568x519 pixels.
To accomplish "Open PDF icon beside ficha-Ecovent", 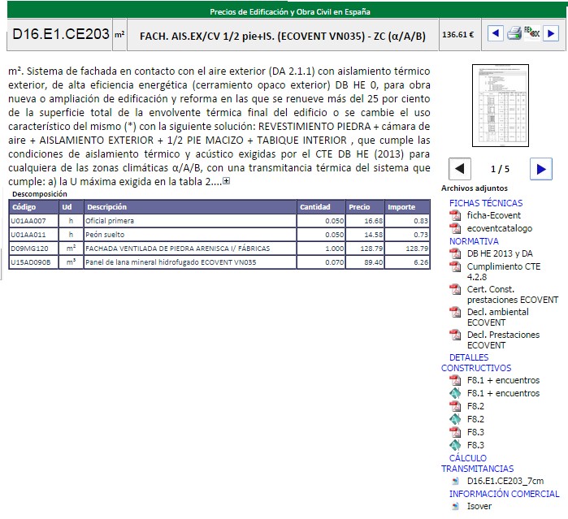I will (x=455, y=215).
